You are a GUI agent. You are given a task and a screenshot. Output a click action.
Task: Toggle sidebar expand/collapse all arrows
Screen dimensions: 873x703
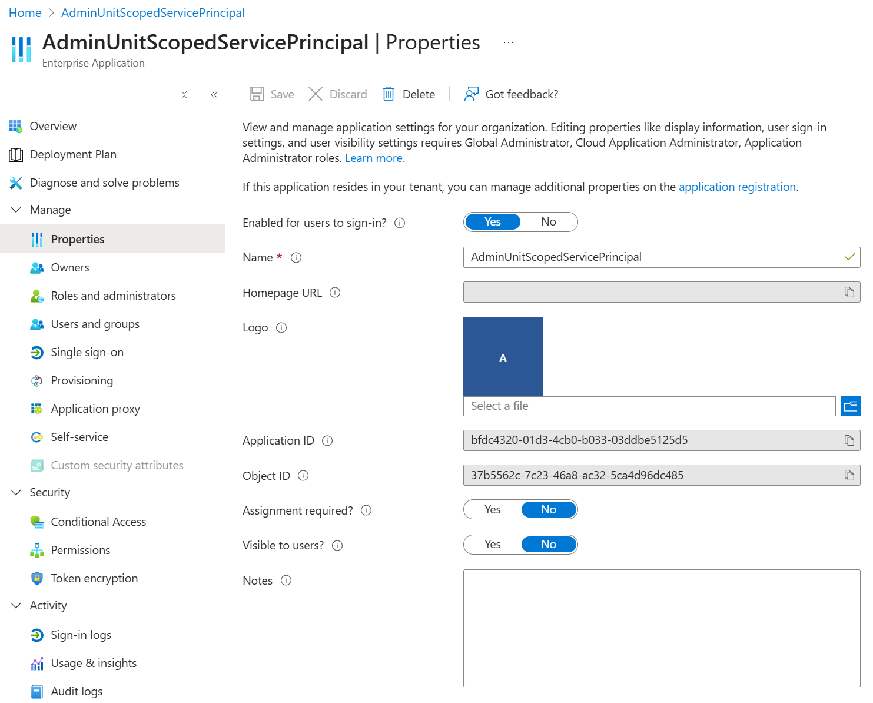point(184,95)
